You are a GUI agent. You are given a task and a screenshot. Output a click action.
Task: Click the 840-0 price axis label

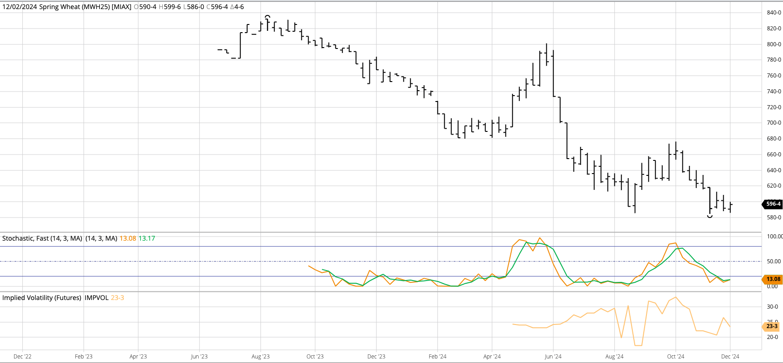click(773, 13)
